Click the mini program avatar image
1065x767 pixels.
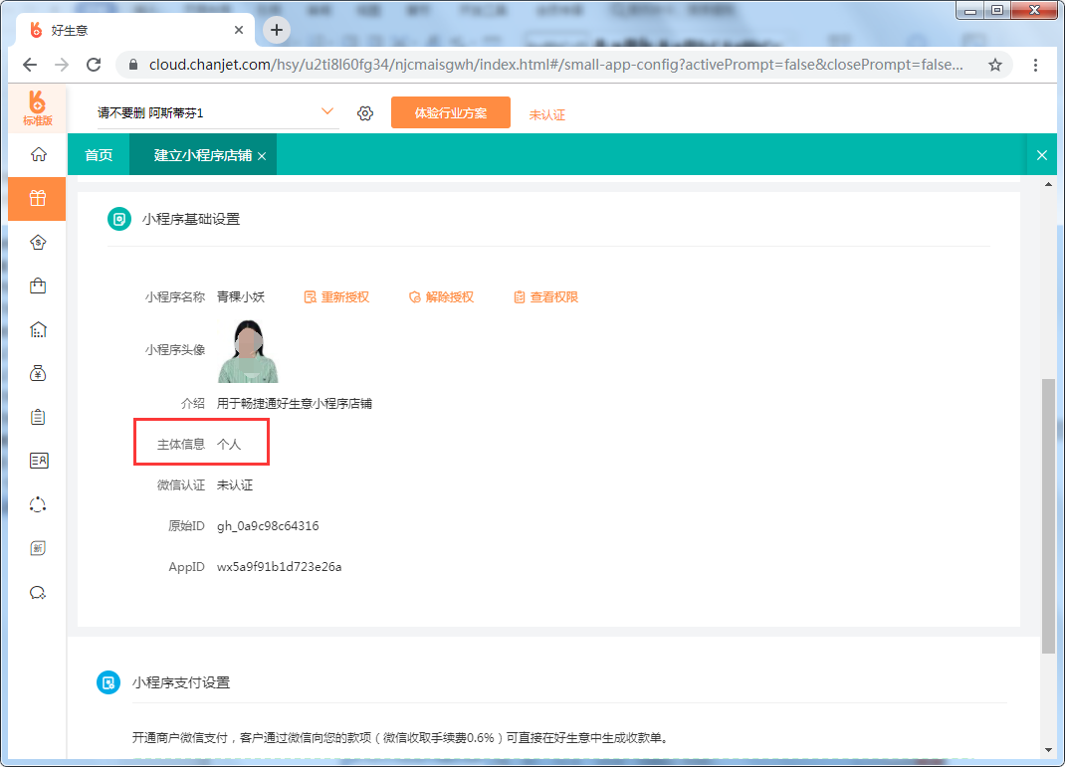point(248,351)
